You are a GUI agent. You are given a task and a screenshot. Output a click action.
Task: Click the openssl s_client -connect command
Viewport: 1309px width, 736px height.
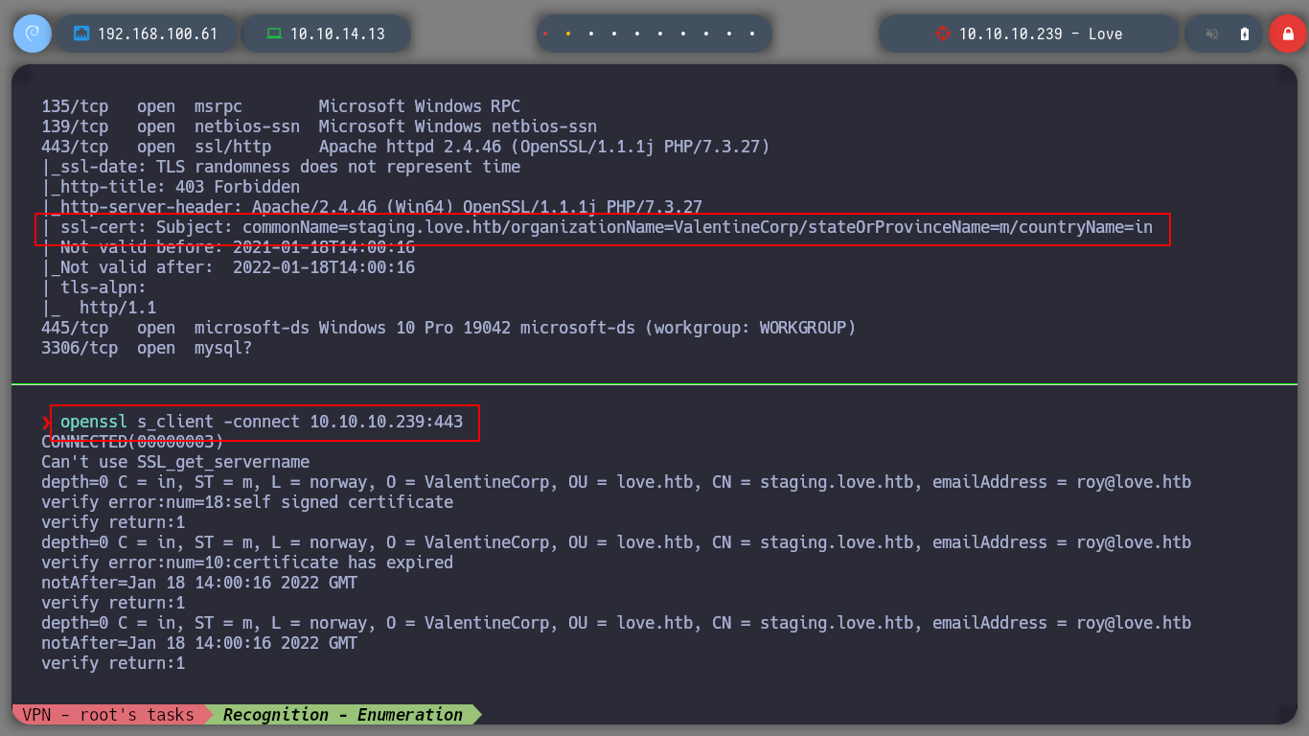(262, 422)
